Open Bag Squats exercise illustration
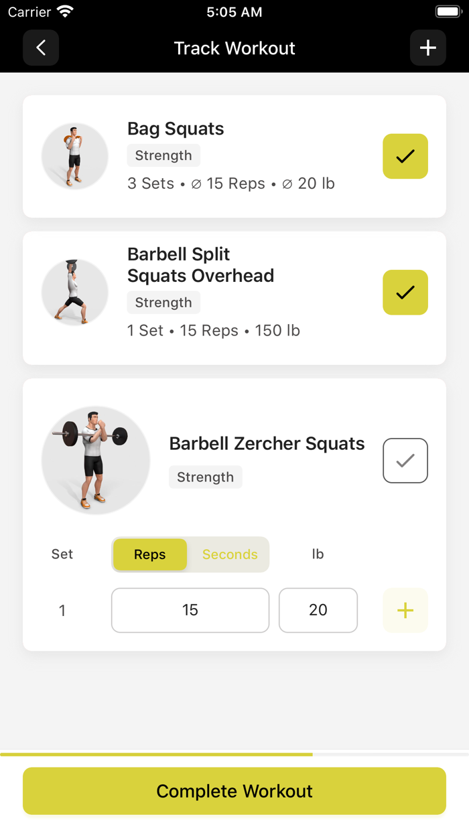 click(75, 156)
